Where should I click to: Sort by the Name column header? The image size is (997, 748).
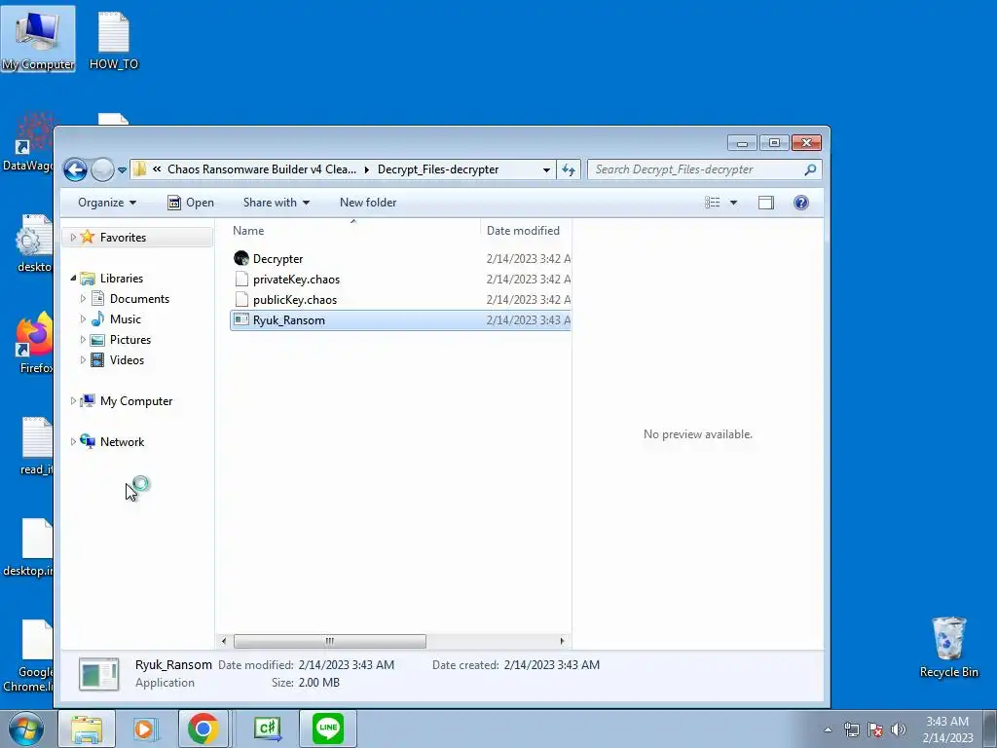(x=248, y=230)
